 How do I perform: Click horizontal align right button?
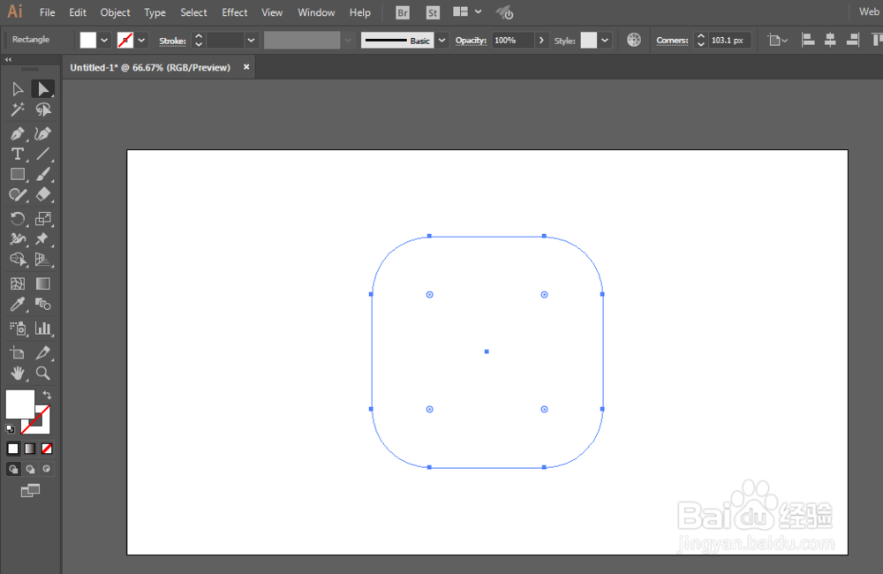point(853,40)
